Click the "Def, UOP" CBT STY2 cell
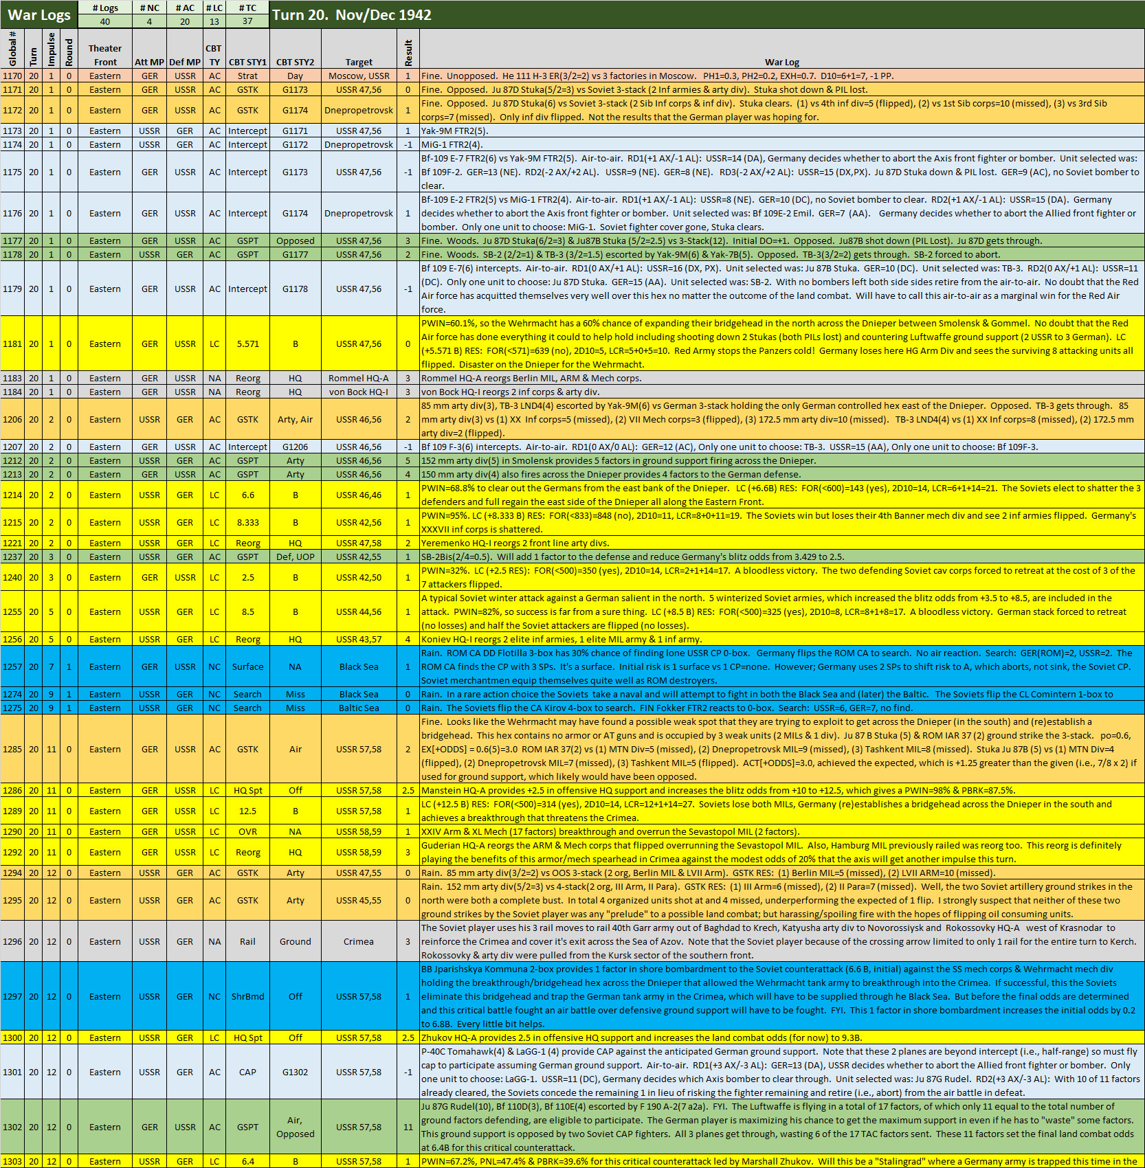Image resolution: width=1145 pixels, height=1168 pixels. 296,557
